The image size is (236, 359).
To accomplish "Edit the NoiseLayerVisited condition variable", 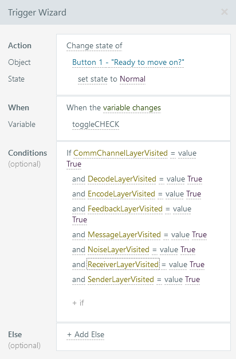I will (119, 249).
